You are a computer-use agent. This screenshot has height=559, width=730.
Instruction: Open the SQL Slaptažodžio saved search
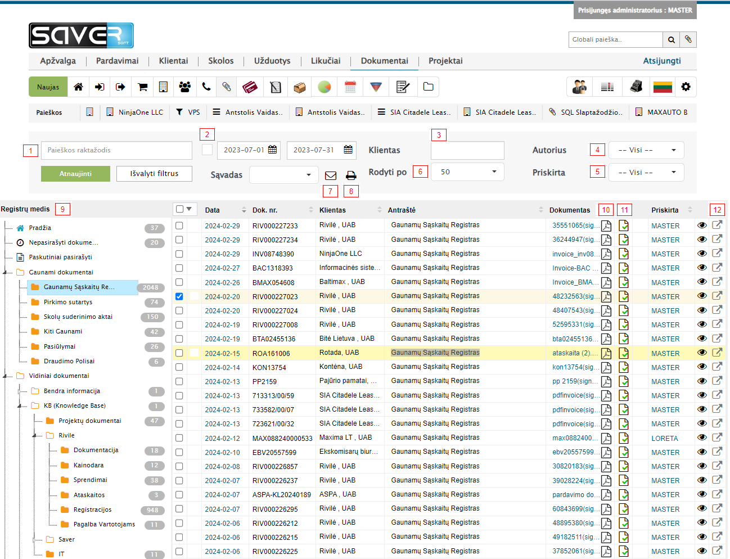pos(585,112)
